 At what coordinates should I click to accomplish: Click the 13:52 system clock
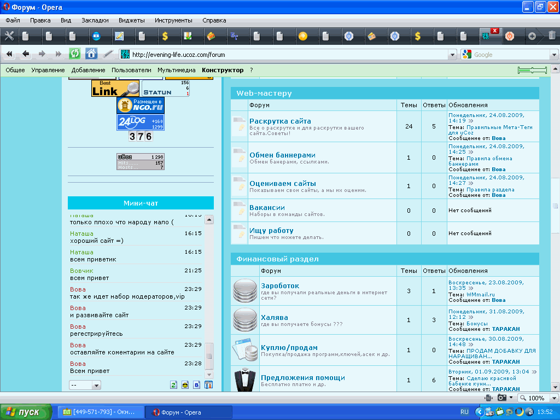click(x=545, y=412)
